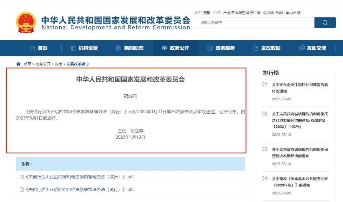Click hot search term 成品油
This screenshot has width=343, height=202.
click(x=268, y=13)
